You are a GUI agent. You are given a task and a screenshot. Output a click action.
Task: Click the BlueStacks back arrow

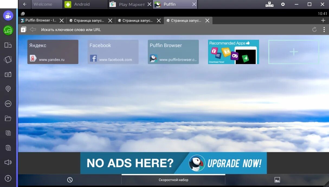[25, 4]
